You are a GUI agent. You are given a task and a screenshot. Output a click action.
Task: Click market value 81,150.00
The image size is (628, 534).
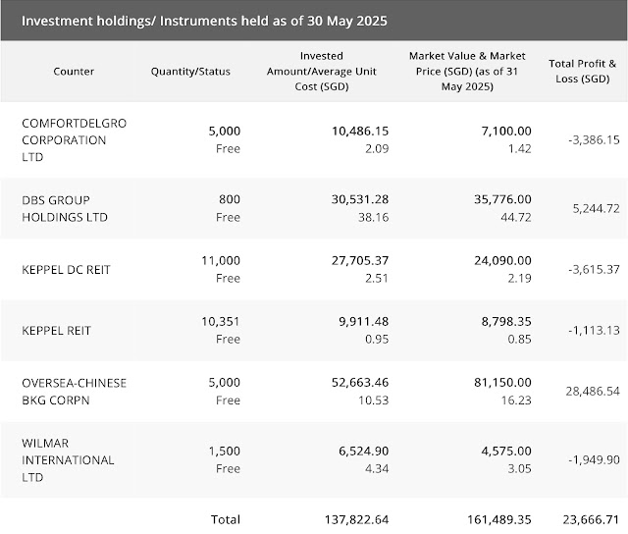click(502, 382)
